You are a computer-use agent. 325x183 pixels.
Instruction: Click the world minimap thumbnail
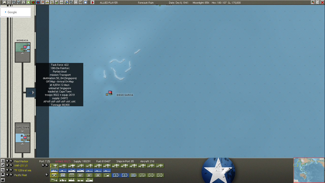[309, 170]
